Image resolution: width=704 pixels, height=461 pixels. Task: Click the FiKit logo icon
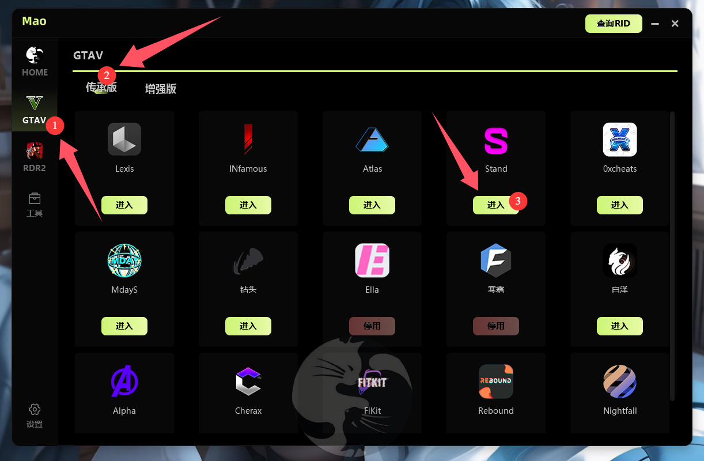(x=372, y=382)
